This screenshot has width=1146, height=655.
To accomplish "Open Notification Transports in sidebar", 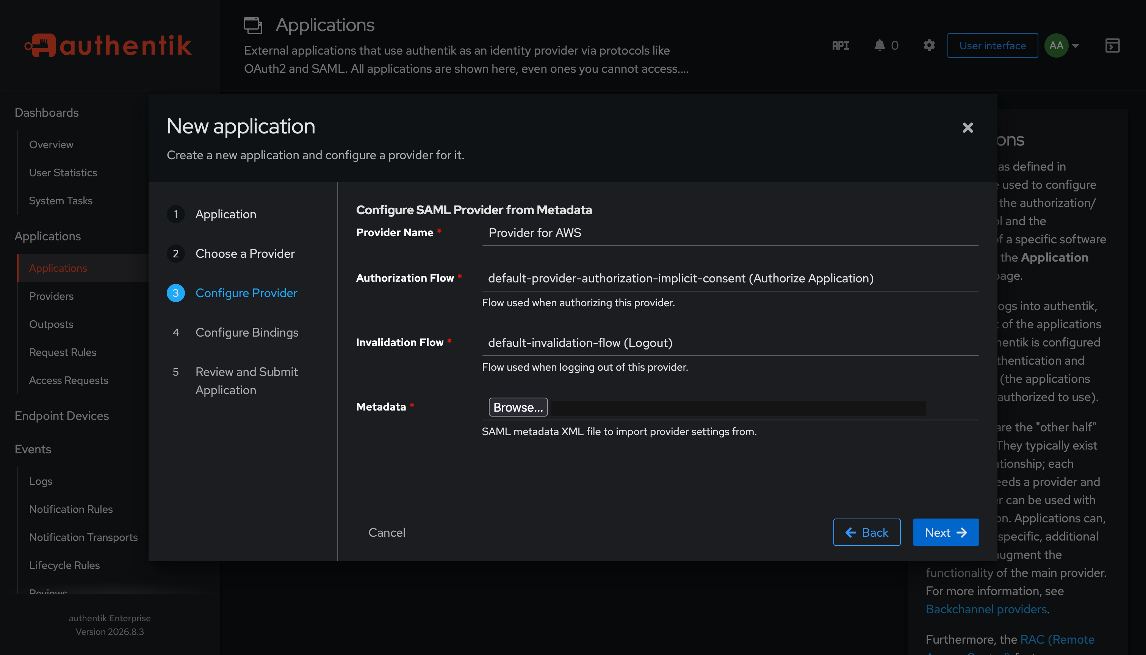I will pyautogui.click(x=83, y=537).
